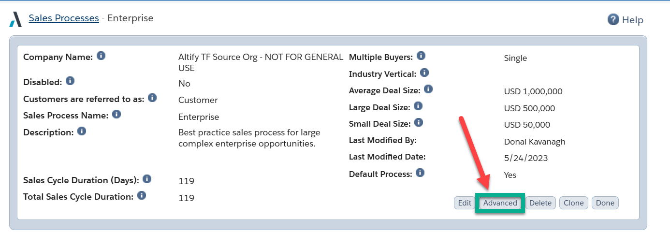The width and height of the screenshot is (670, 234).
Task: Clone the Enterprise sales process
Action: click(574, 203)
